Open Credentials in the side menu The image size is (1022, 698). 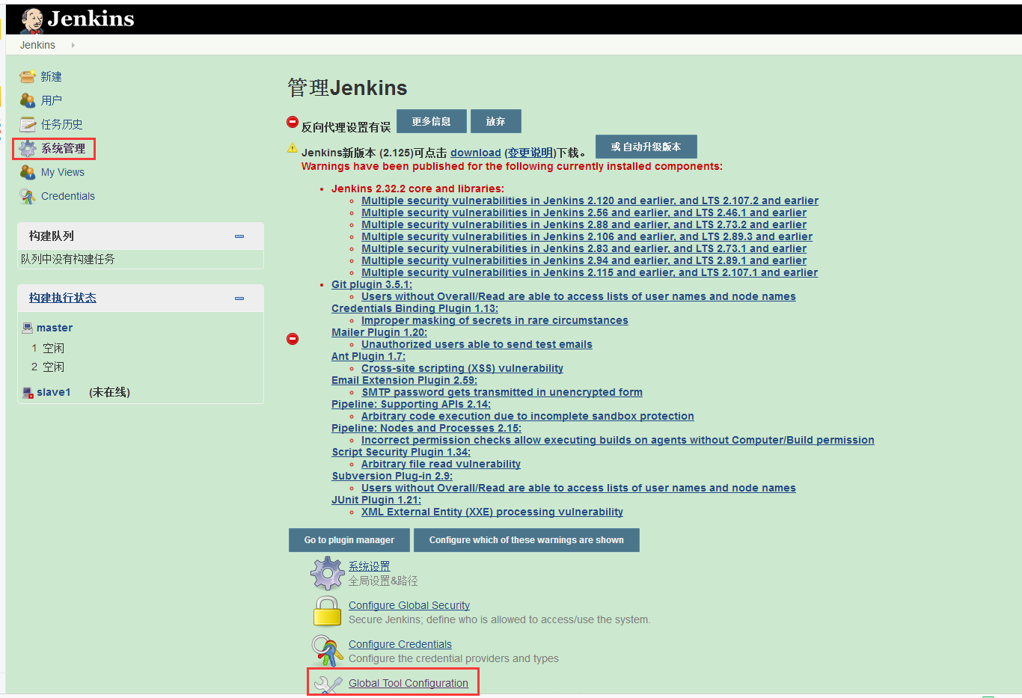[68, 196]
